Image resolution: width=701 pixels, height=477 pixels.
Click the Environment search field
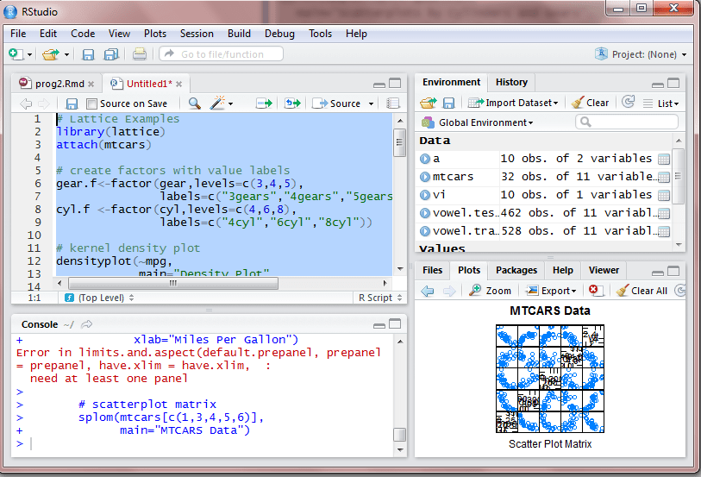tap(626, 122)
